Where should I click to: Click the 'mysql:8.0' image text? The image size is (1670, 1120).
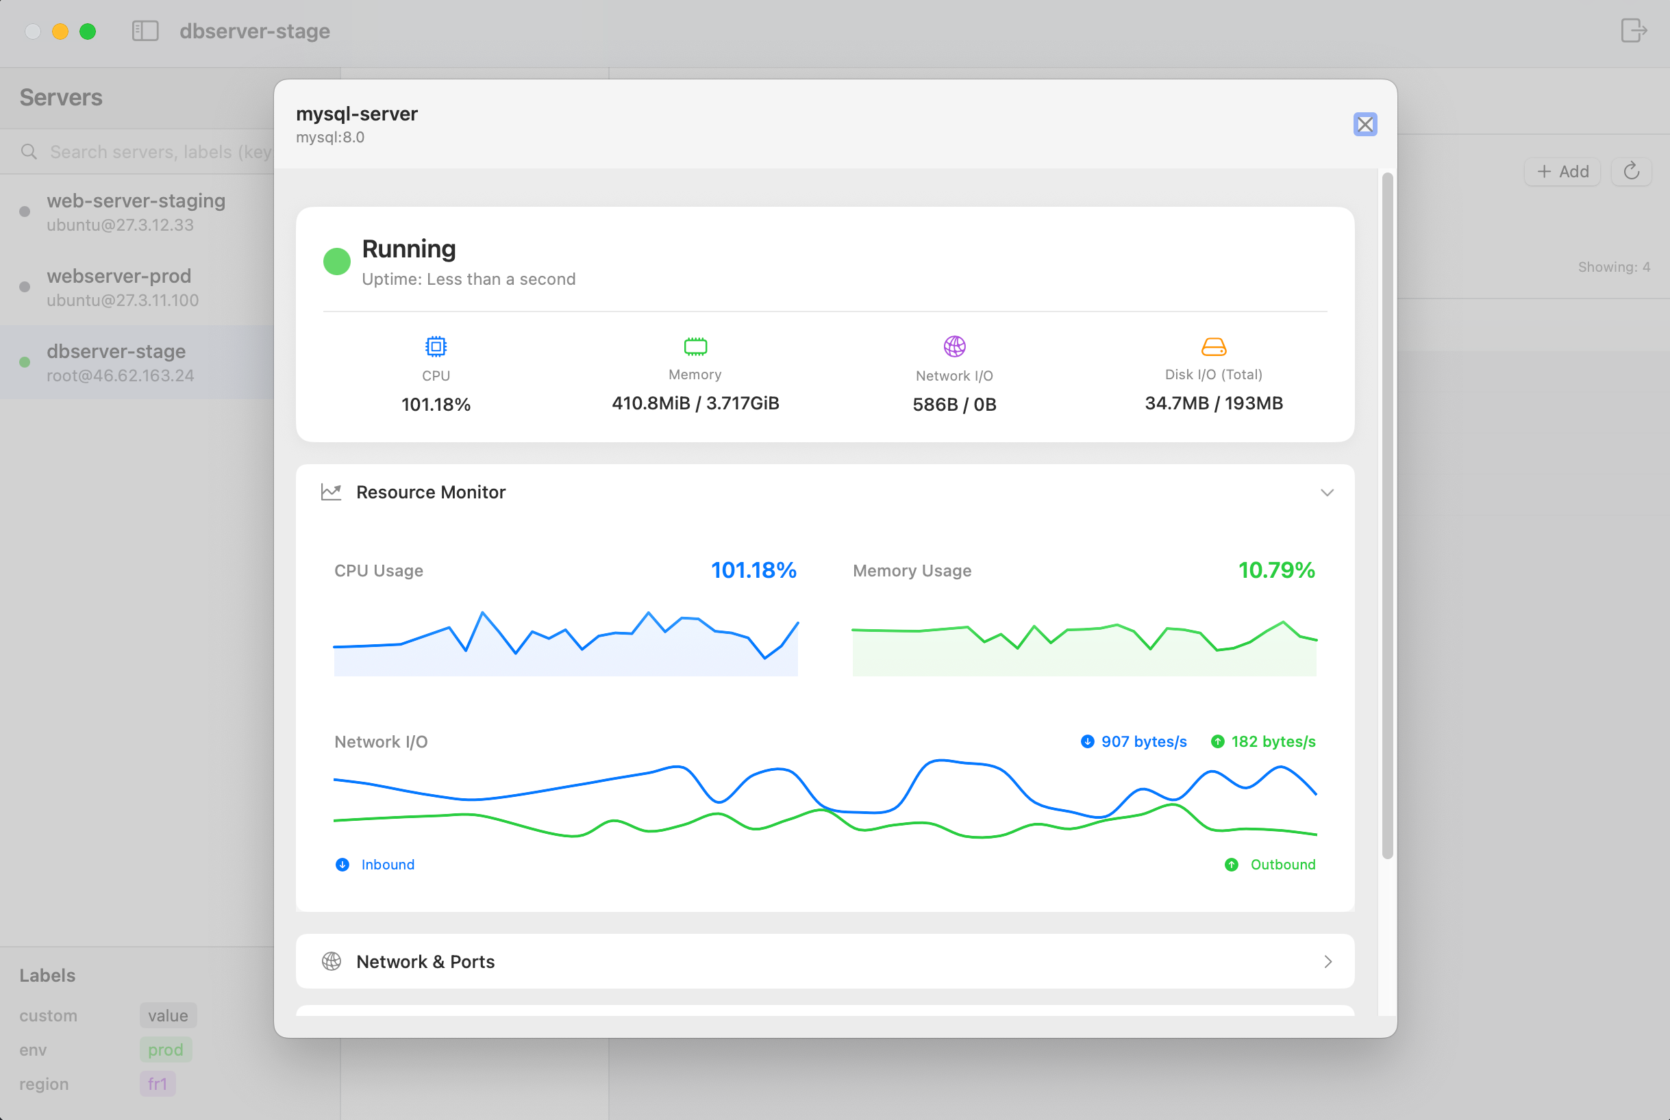coord(330,137)
